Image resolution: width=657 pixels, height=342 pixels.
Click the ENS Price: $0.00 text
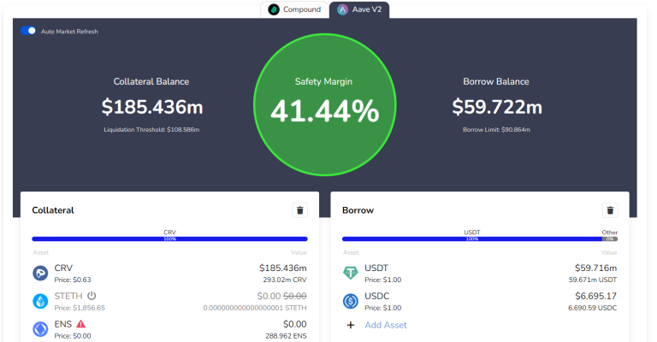(73, 336)
